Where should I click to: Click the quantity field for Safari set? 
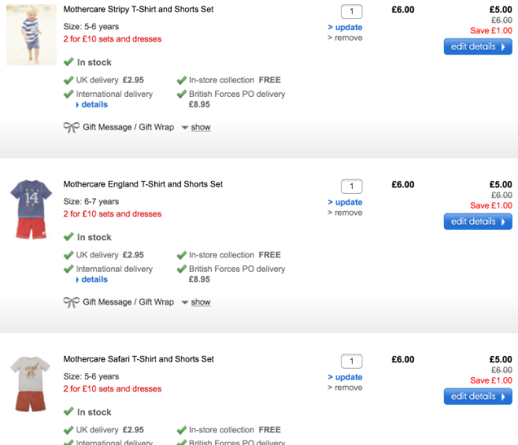[x=351, y=362]
